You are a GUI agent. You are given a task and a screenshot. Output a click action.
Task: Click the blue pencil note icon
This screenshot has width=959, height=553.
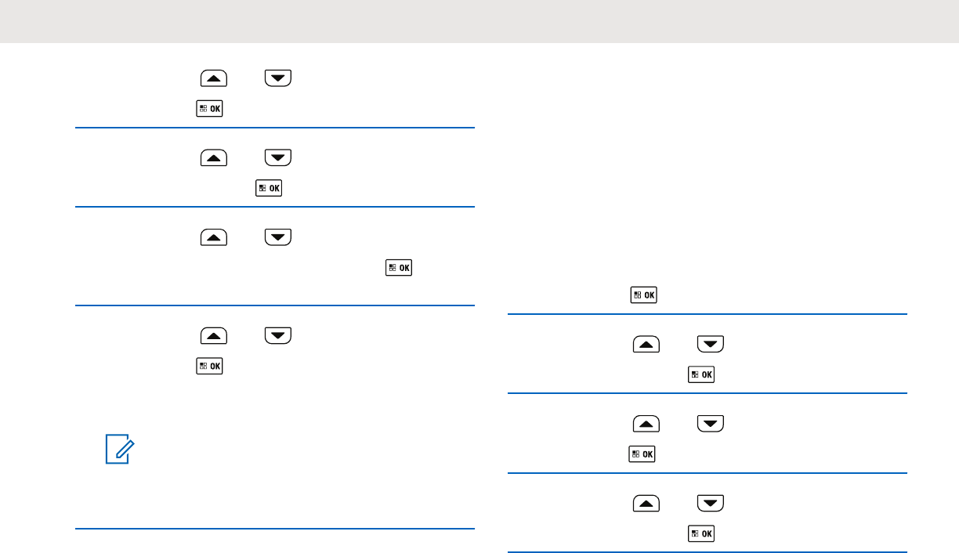121,450
